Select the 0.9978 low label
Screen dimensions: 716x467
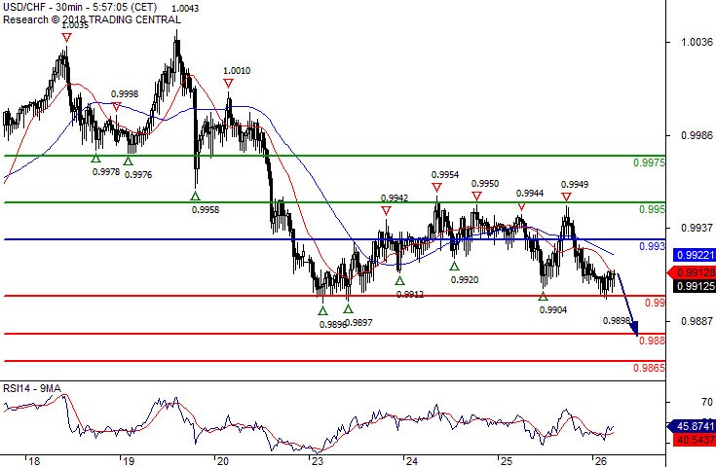pos(106,172)
